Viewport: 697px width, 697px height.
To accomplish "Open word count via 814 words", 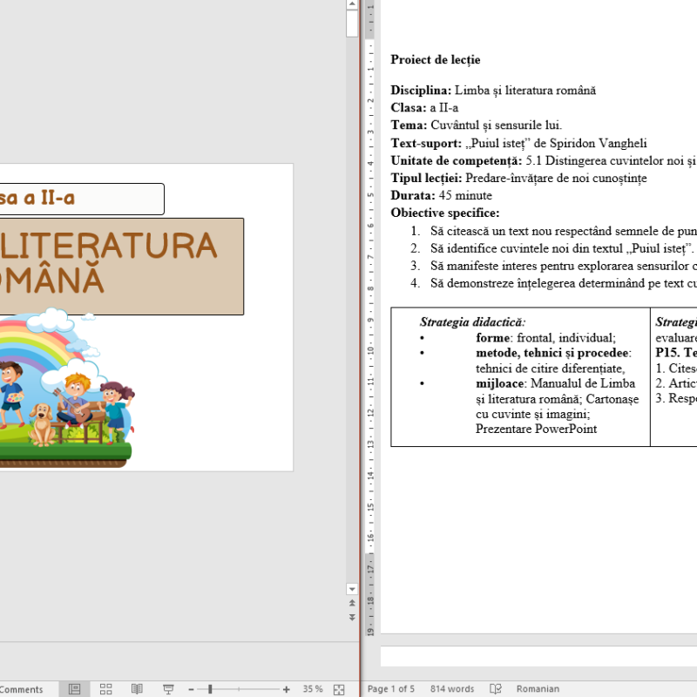I will click(x=453, y=689).
